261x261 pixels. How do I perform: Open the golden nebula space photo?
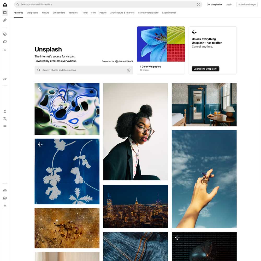[67, 228]
